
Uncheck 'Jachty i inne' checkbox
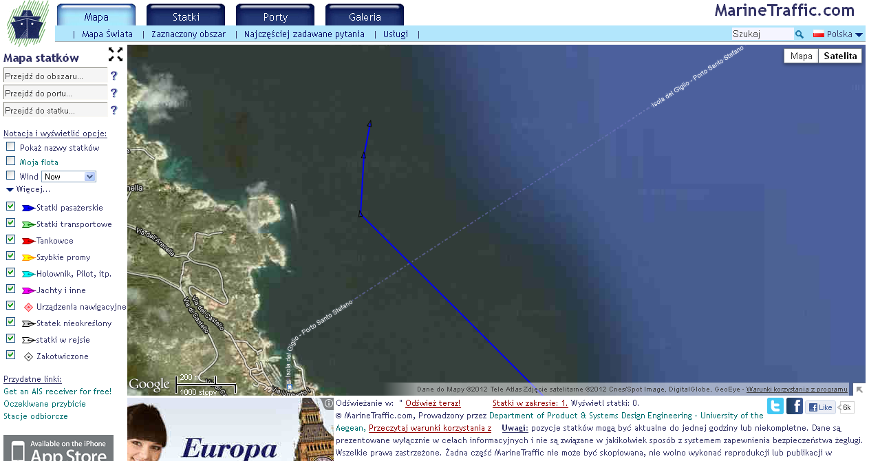pos(10,289)
